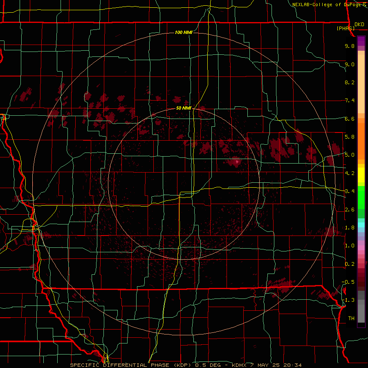Select the 0.2 scale value
368x368 pixels.
(350, 264)
